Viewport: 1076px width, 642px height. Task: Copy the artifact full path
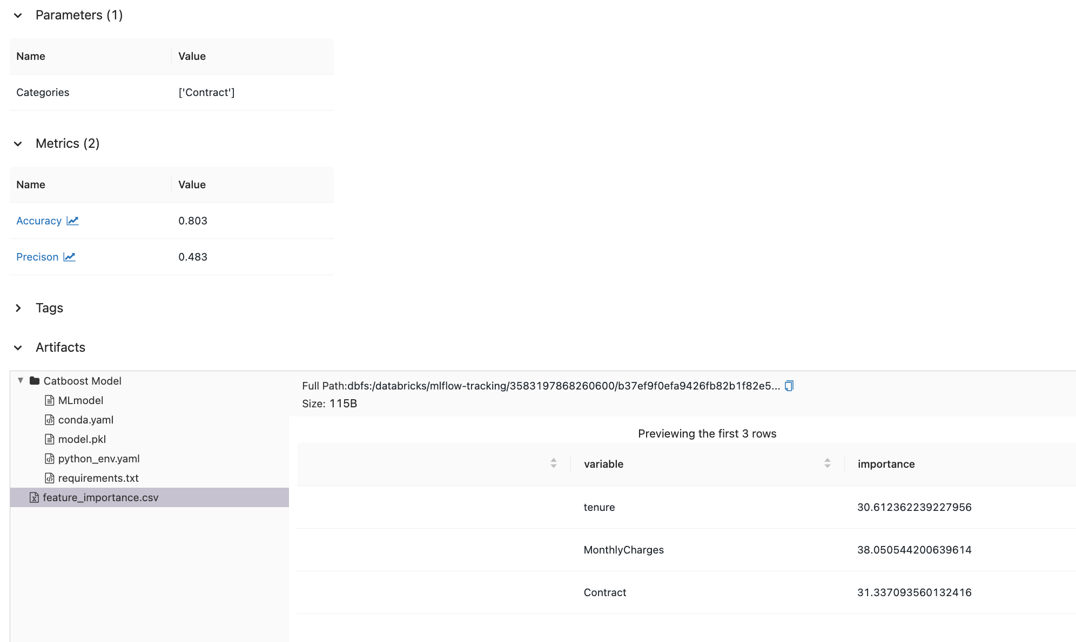pyautogui.click(x=789, y=386)
